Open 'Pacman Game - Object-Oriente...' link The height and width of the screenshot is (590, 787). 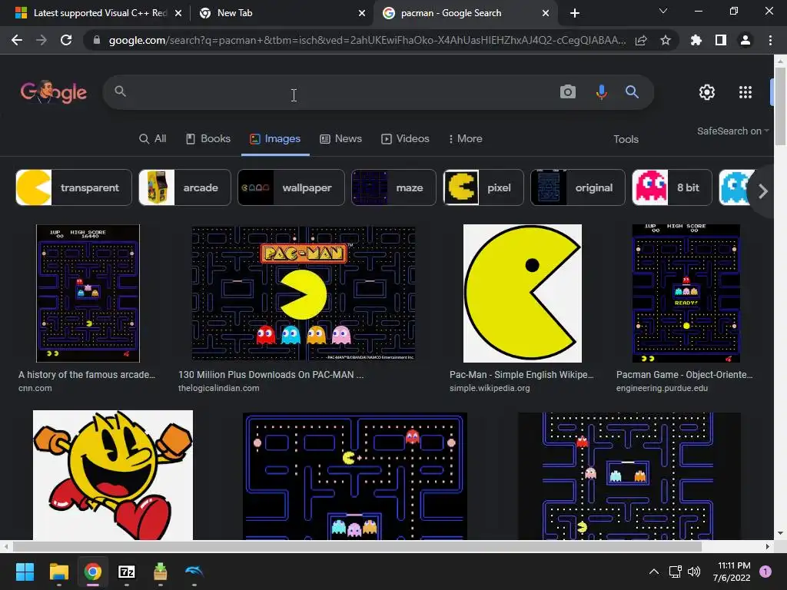coord(685,375)
